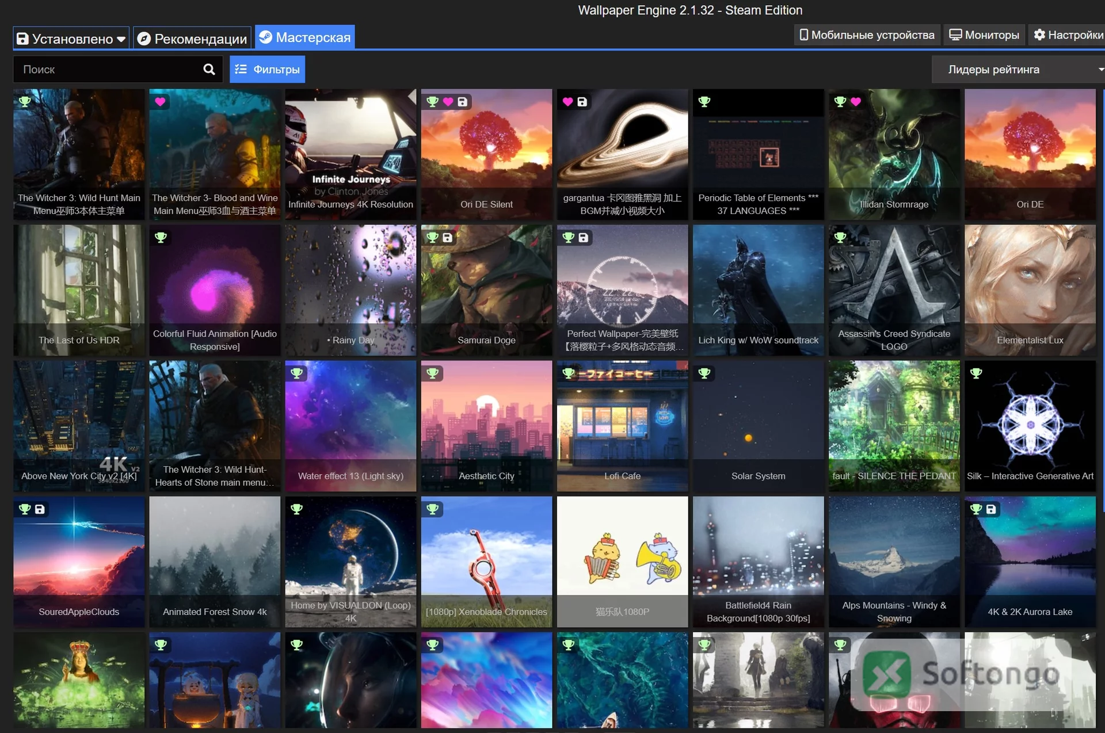This screenshot has height=733, width=1105.
Task: Select Alps Mountains - Windy & Snowing wallpaper
Action: (x=894, y=562)
